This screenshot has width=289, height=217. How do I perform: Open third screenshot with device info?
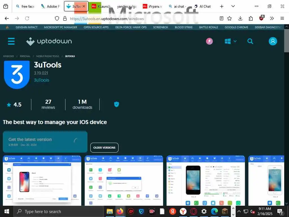pyautogui.click(x=206, y=181)
